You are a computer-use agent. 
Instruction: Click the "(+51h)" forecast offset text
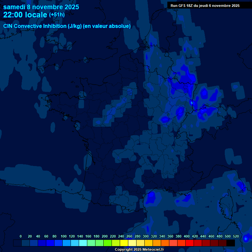coord(57,15)
